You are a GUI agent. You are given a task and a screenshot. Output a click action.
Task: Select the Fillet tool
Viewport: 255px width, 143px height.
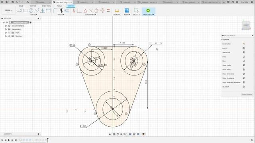55,11
